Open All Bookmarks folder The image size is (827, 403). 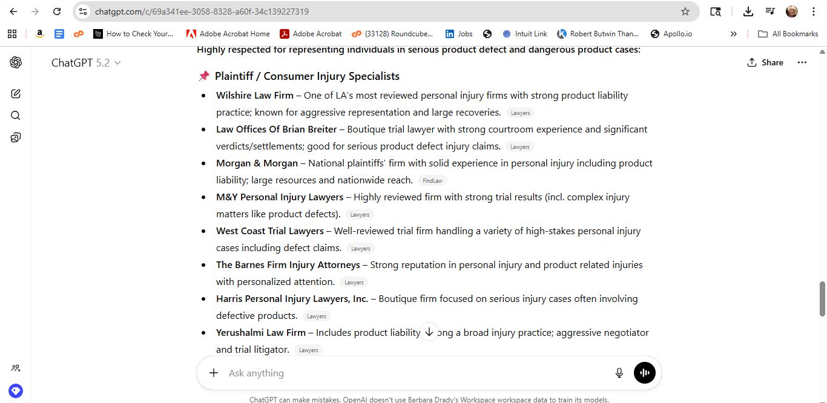coord(788,34)
